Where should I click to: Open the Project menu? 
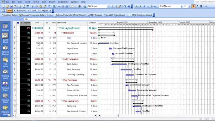point(52,2)
